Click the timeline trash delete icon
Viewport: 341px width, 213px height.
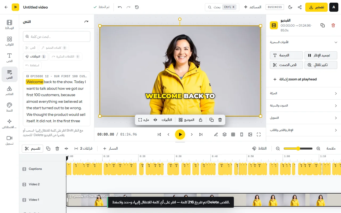(x=57, y=149)
